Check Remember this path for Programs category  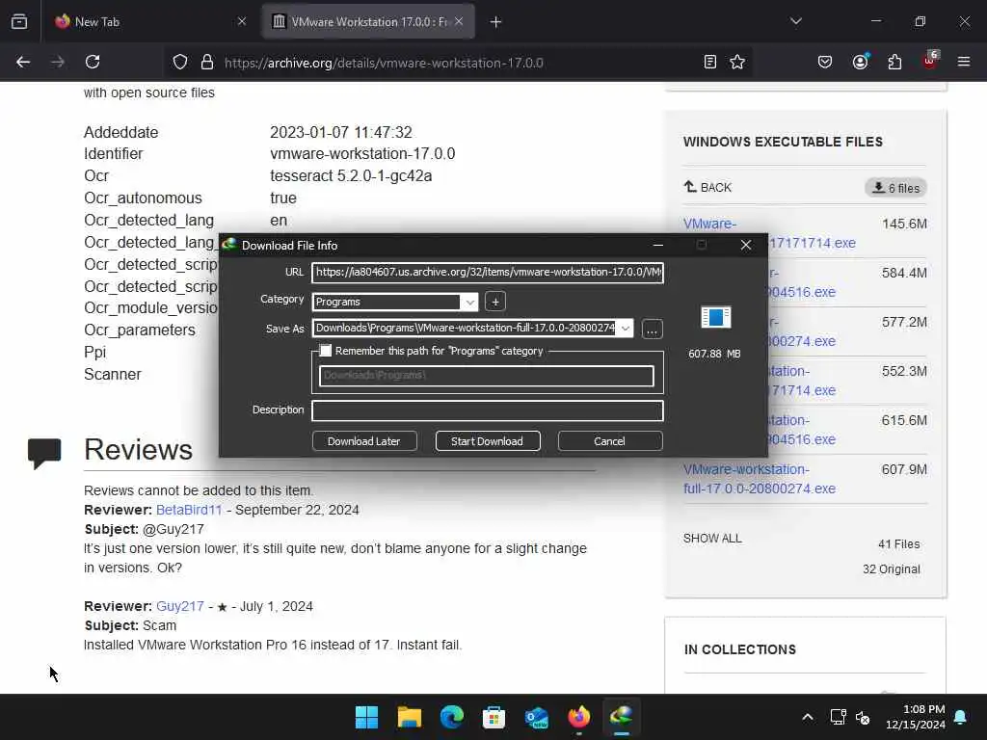[x=326, y=351]
